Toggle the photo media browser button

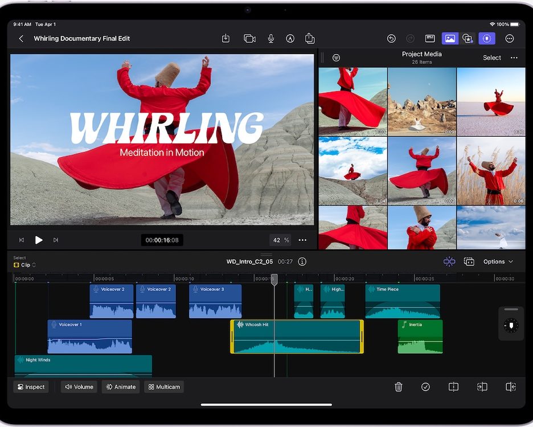[450, 39]
